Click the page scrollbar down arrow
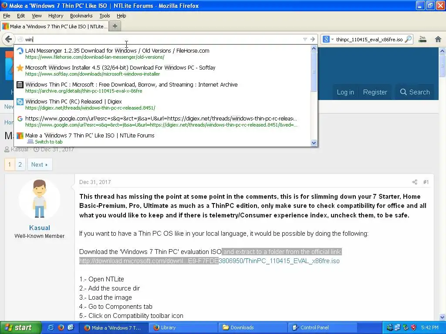 (x=443, y=317)
